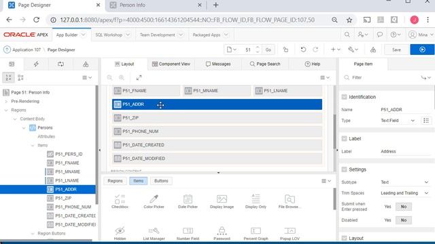Open the Page Shared Components tab icon
Screen dimensions: 435x244
tap(86, 64)
